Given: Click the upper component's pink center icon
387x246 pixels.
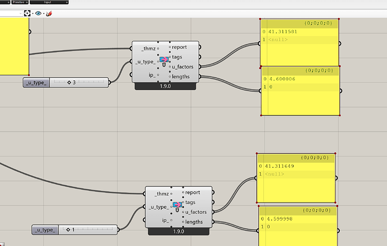Looking at the screenshot, I should pos(165,59).
